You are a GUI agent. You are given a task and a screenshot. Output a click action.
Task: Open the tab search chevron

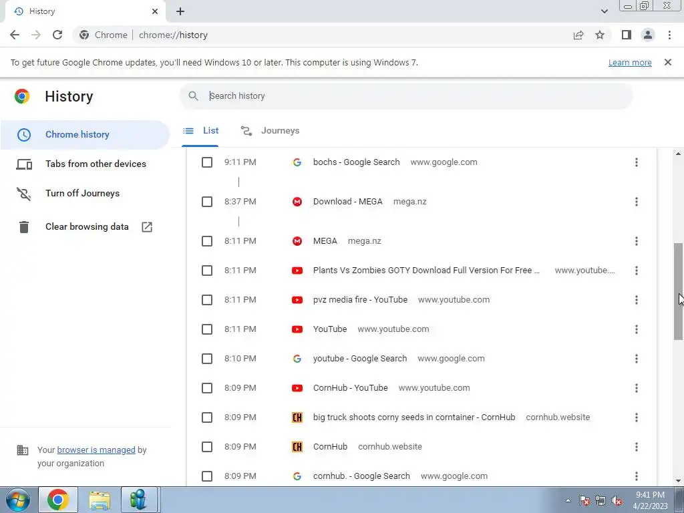pyautogui.click(x=604, y=11)
